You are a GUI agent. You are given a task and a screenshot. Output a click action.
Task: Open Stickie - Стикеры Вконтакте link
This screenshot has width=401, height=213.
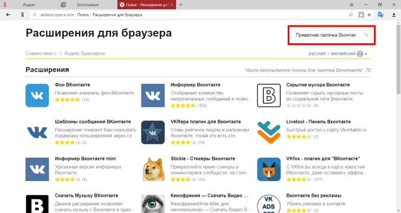click(203, 158)
